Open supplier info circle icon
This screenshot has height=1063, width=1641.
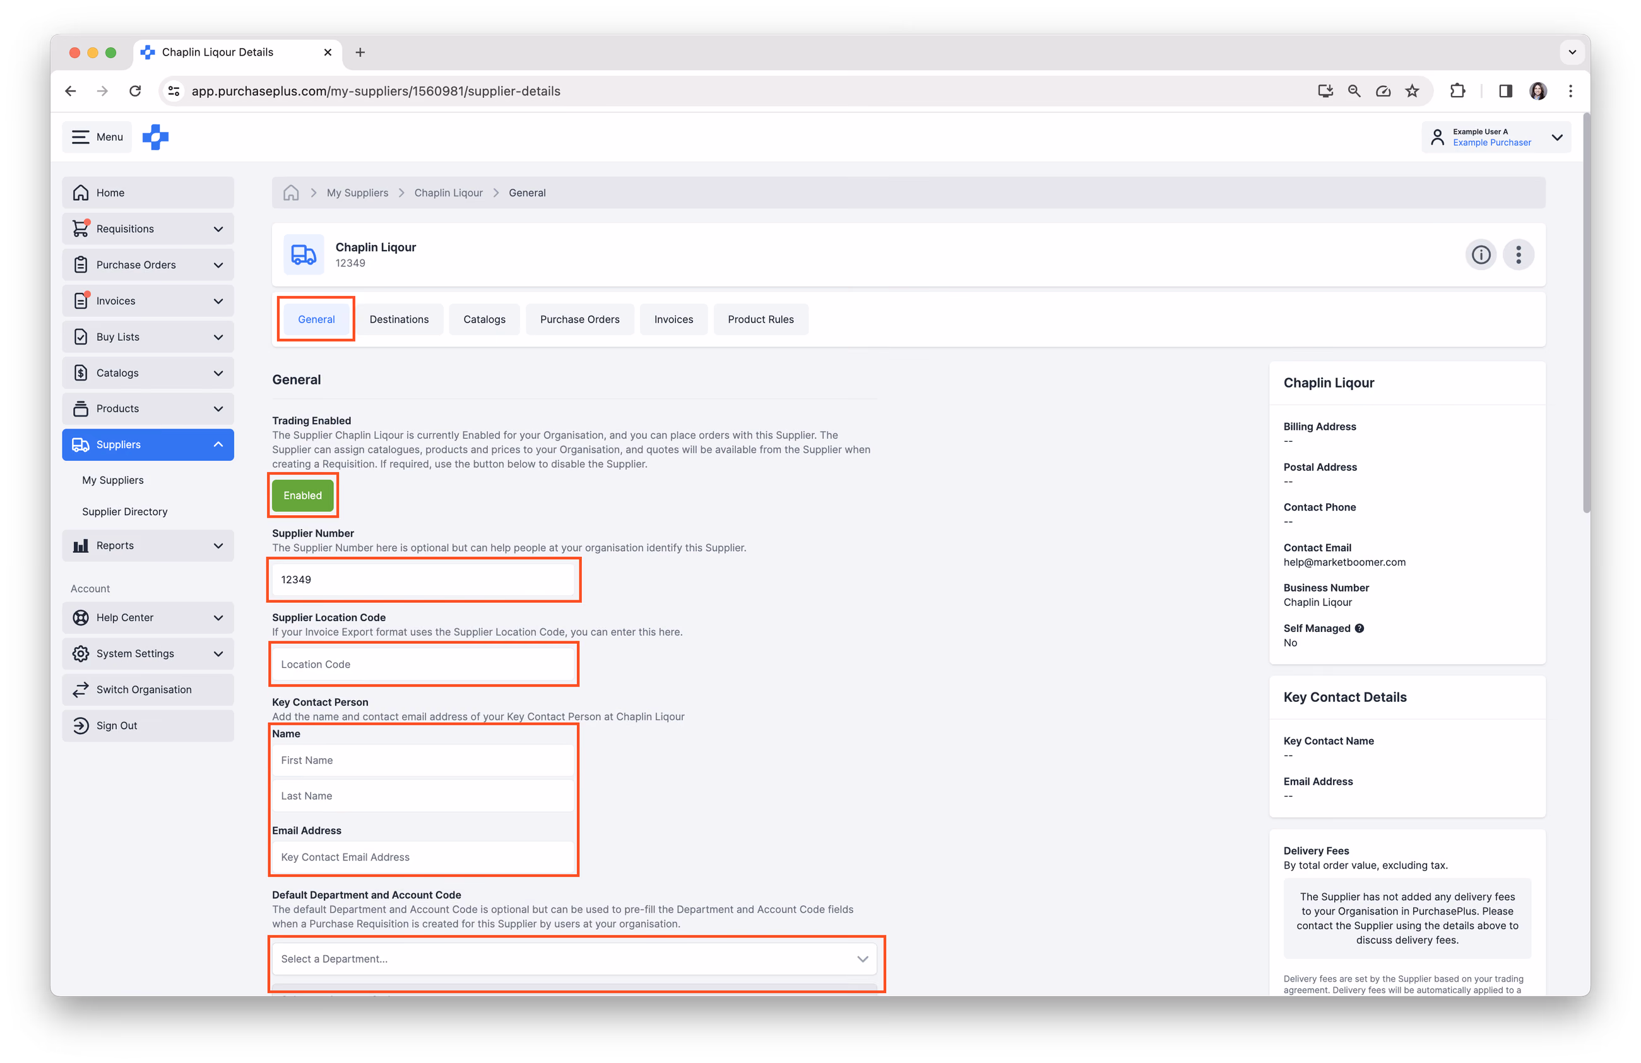[1480, 255]
